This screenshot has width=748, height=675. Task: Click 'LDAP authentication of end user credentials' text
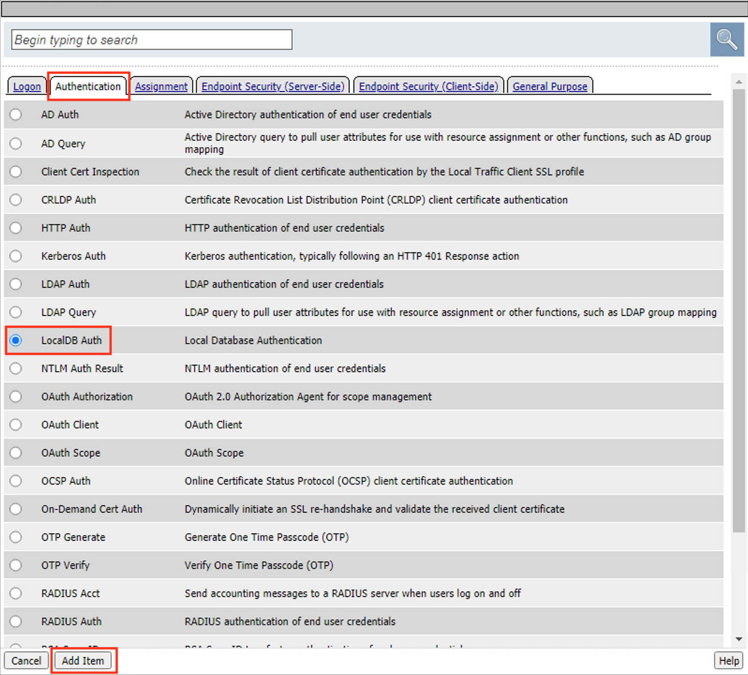(x=284, y=284)
